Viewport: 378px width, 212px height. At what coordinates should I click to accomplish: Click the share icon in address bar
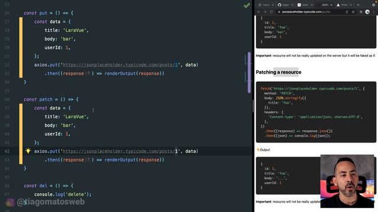coord(347,12)
